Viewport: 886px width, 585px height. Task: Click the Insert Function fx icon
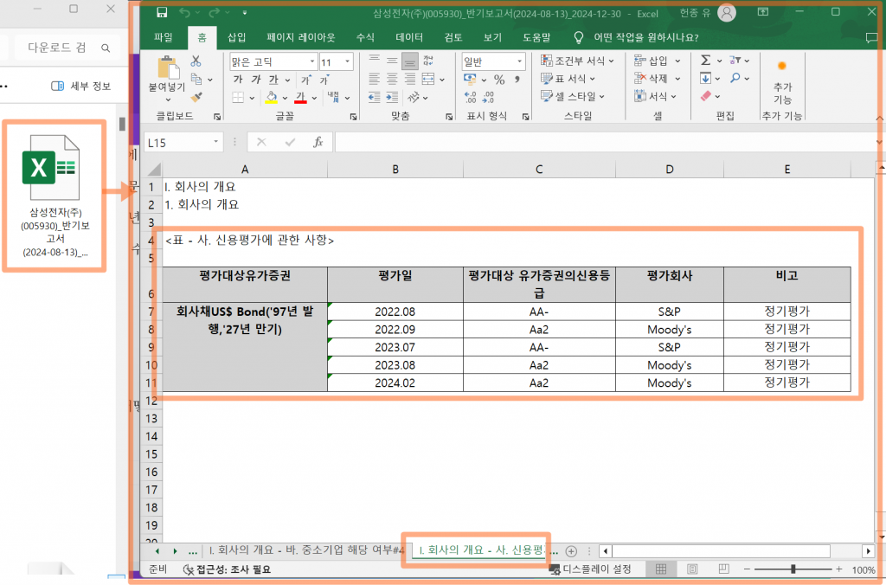[x=318, y=142]
